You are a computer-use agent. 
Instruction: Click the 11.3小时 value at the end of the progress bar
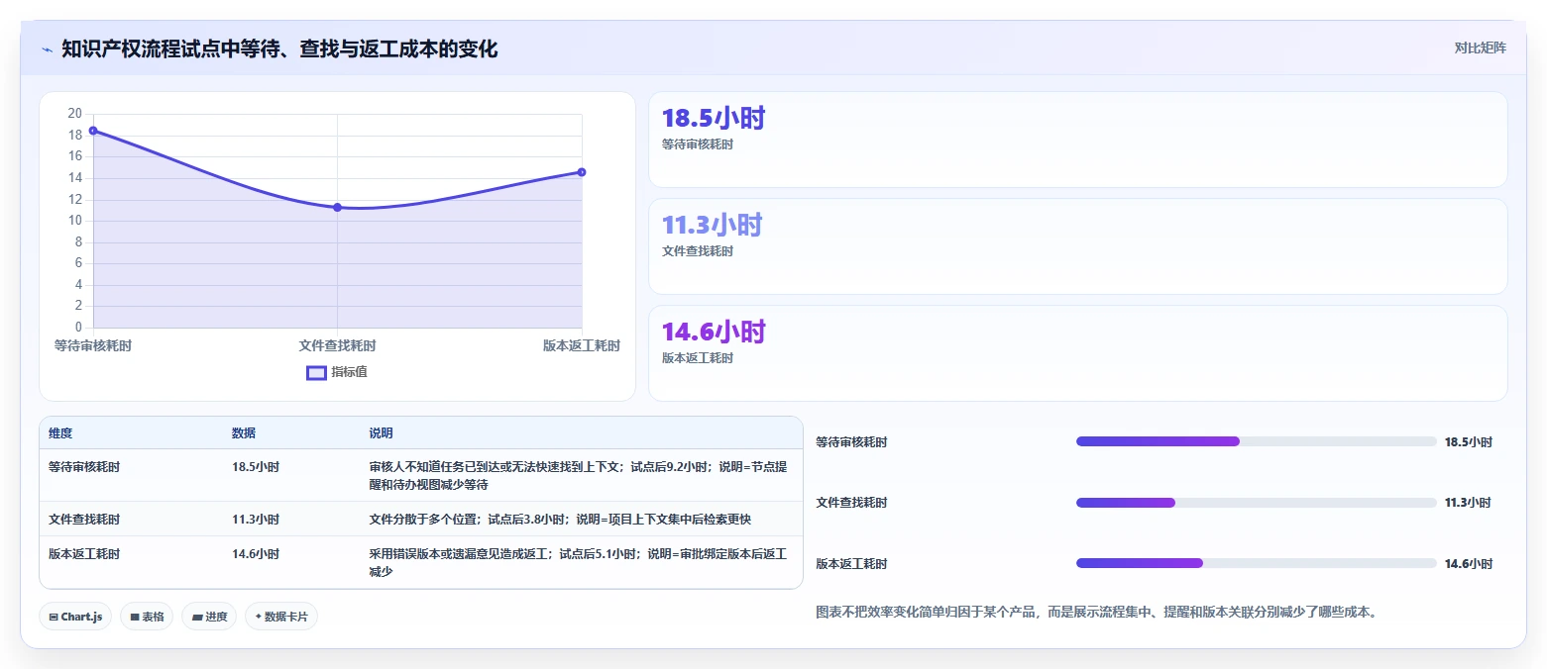[1469, 503]
